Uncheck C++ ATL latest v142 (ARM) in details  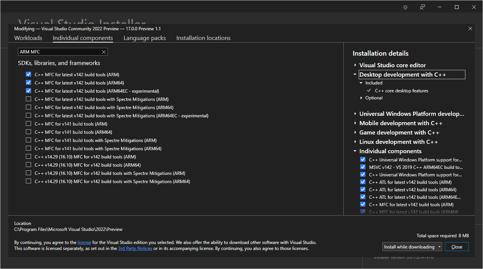tap(362, 182)
